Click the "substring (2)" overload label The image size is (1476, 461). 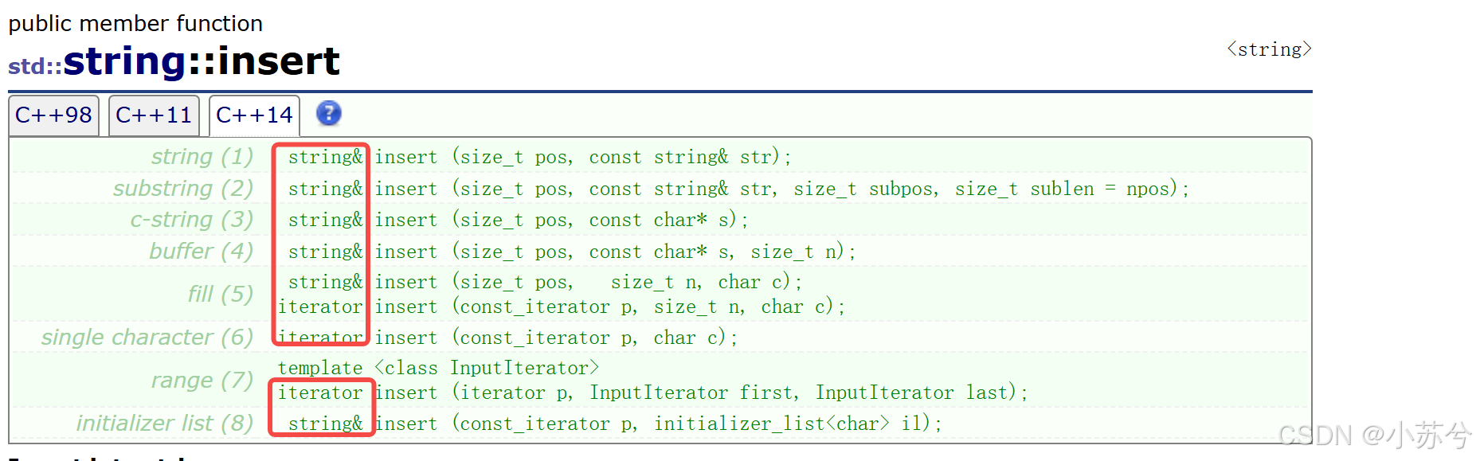[x=182, y=189]
